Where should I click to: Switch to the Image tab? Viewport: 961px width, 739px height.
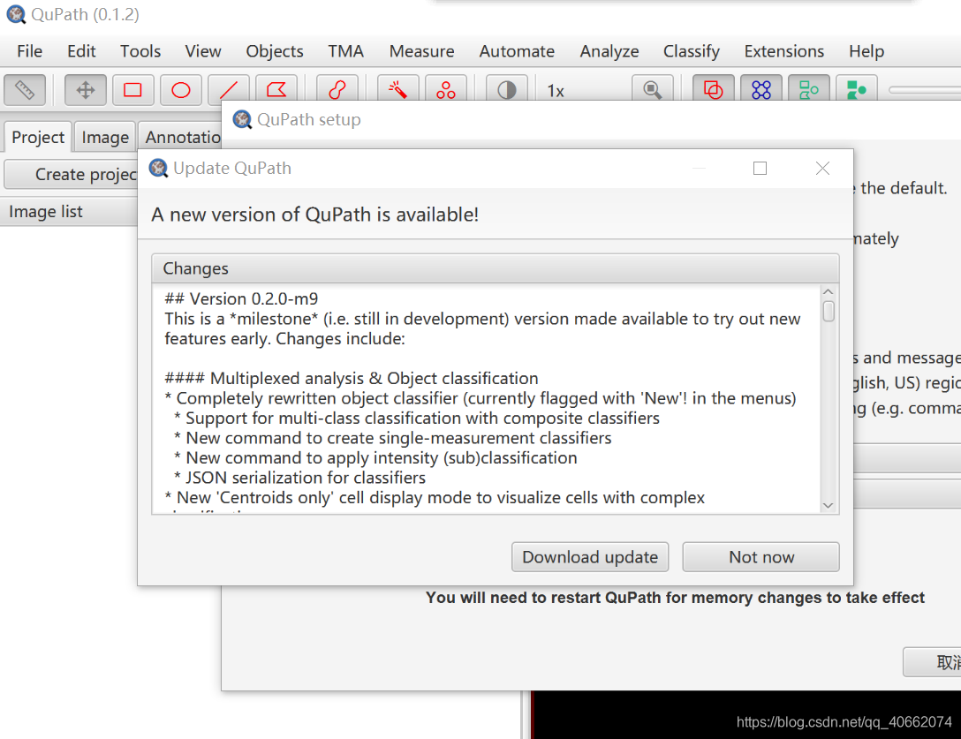click(105, 137)
